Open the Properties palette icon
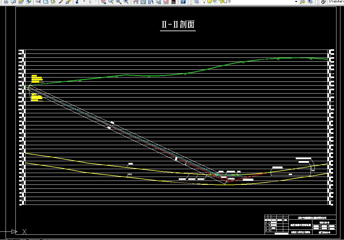 pyautogui.click(x=136, y=2)
